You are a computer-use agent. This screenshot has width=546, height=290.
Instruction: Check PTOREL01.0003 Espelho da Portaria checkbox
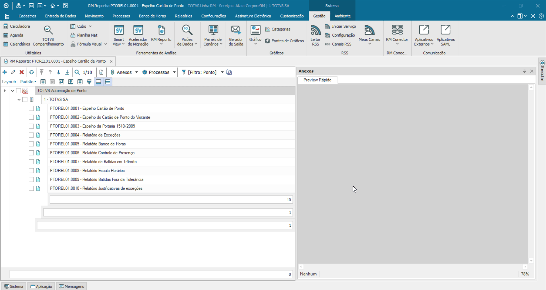[31, 126]
